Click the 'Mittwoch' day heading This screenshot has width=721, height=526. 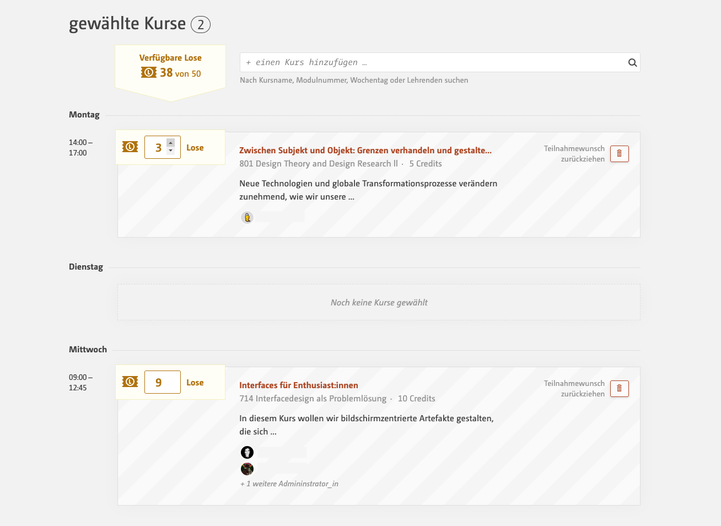[x=88, y=350]
